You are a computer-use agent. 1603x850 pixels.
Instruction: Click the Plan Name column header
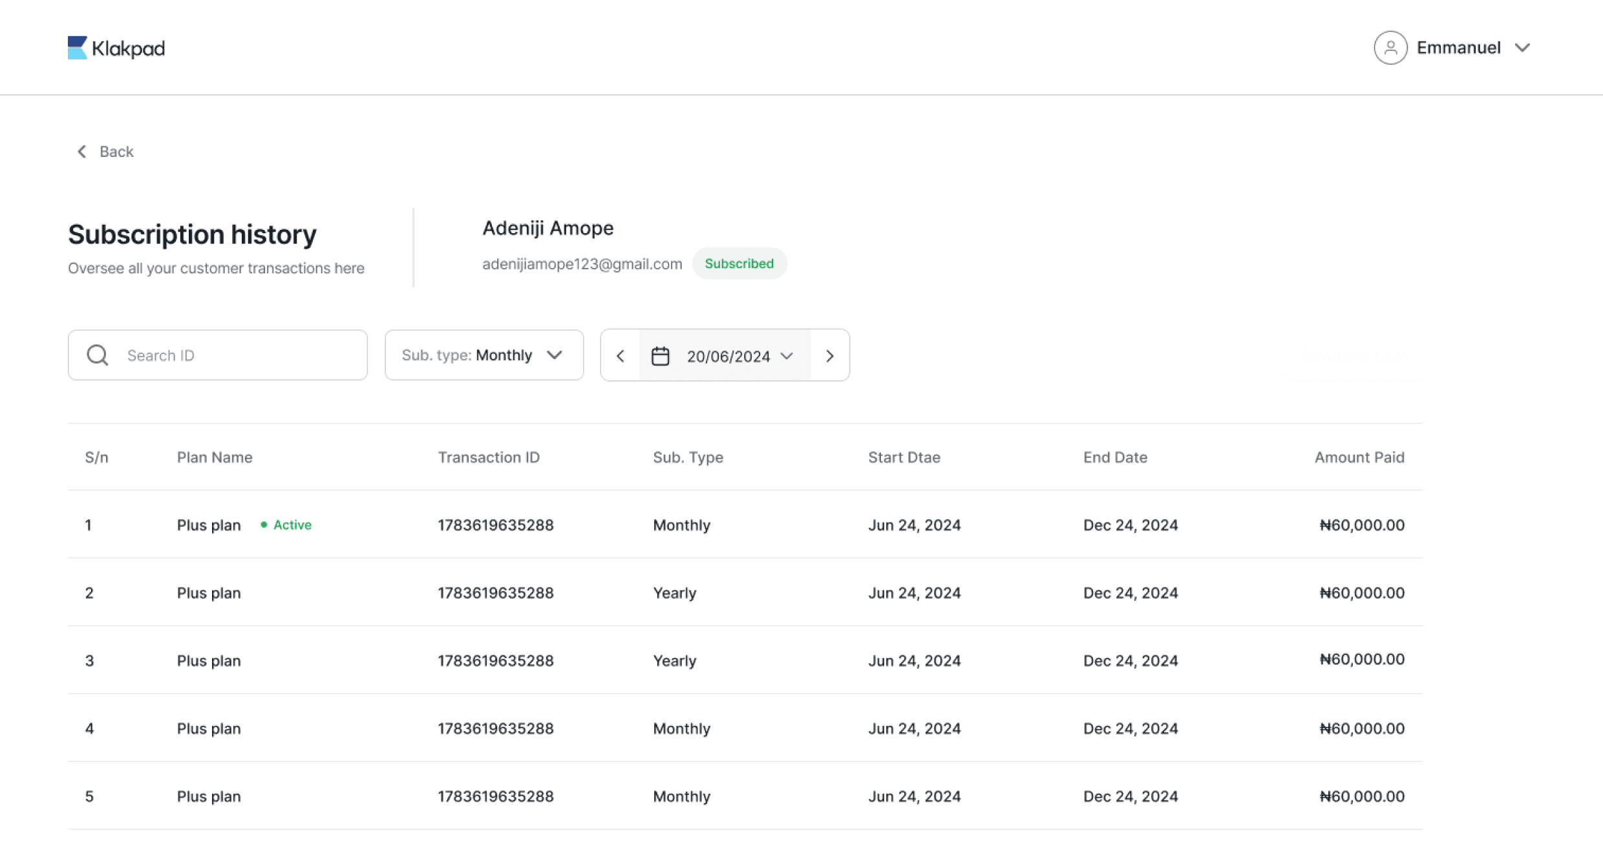pyautogui.click(x=215, y=457)
